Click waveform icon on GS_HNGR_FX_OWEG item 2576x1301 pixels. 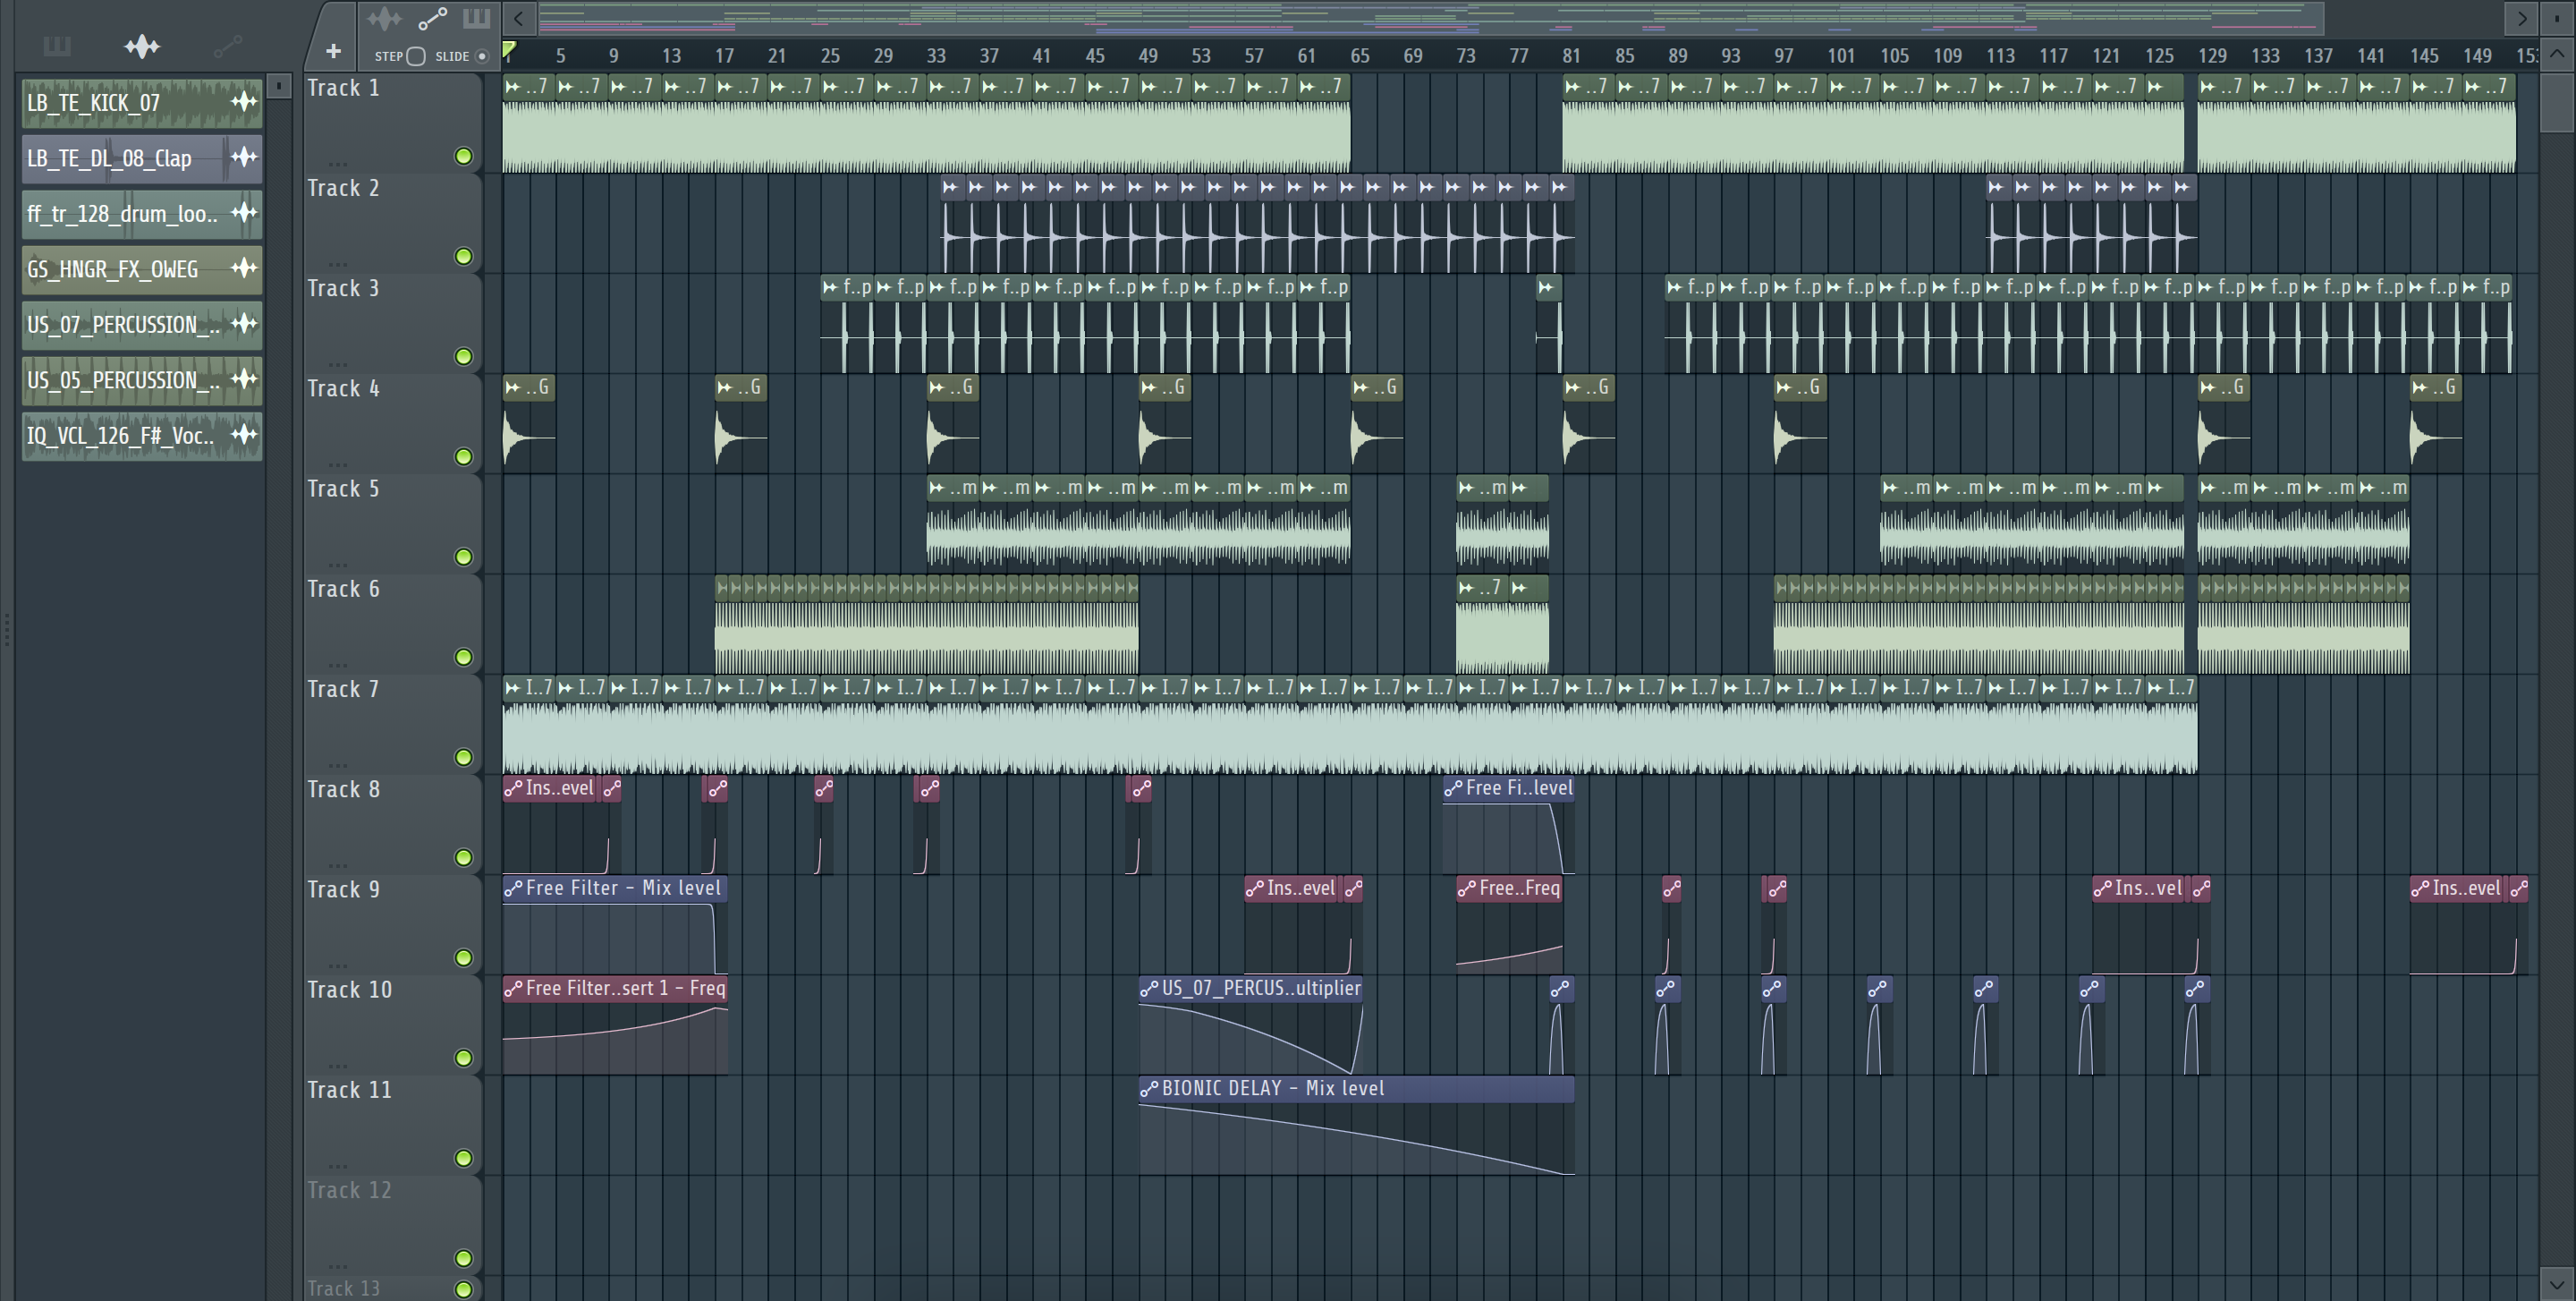(x=244, y=267)
